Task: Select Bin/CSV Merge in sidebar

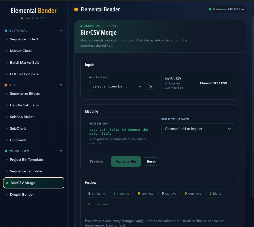Action: click(34, 183)
